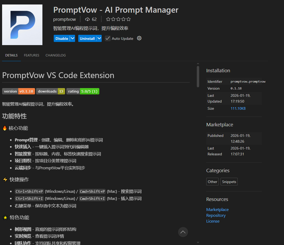The width and height of the screenshot is (284, 245).
Task: Click the fire icon beside 核心功能
Action: tap(4, 128)
